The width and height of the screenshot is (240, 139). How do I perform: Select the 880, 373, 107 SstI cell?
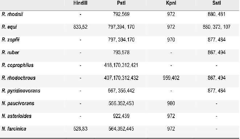point(217,27)
